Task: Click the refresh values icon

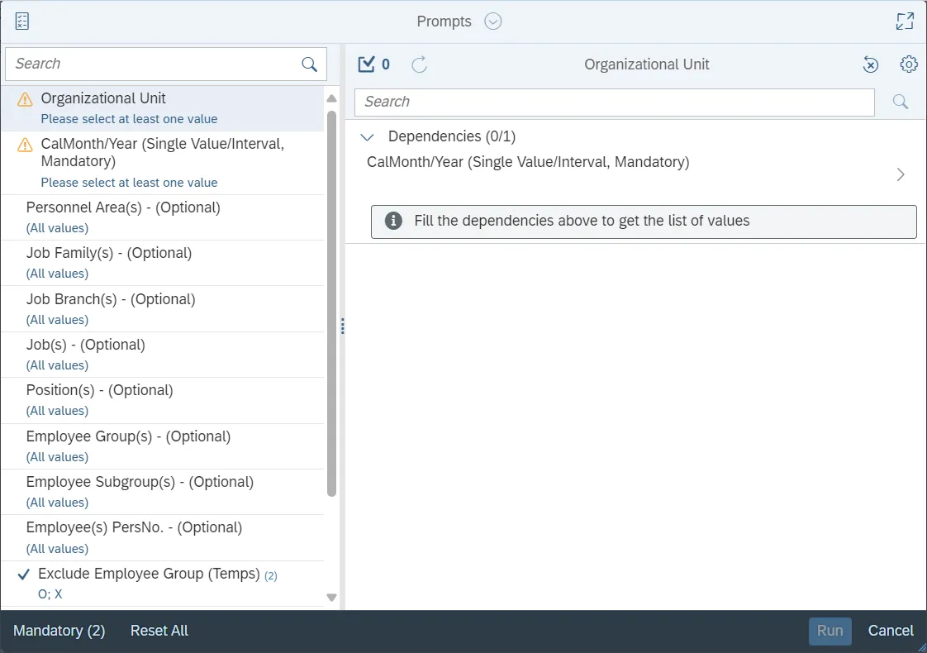Action: tap(420, 64)
